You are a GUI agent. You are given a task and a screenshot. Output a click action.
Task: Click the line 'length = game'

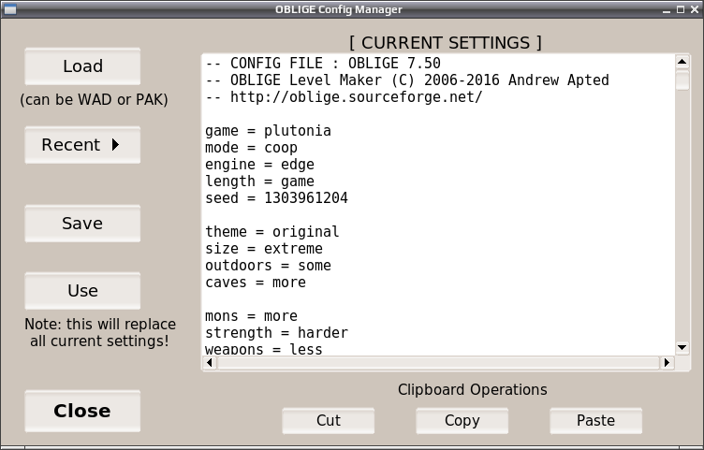(x=259, y=181)
